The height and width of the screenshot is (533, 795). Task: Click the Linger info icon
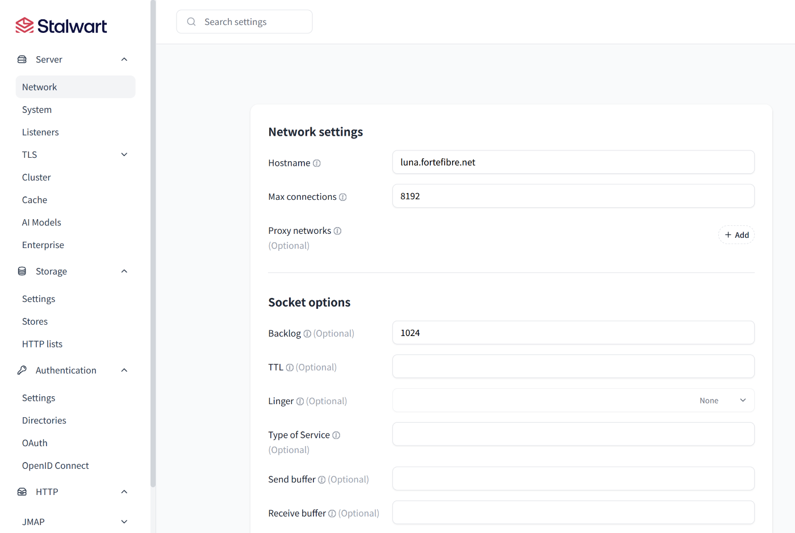pos(300,401)
